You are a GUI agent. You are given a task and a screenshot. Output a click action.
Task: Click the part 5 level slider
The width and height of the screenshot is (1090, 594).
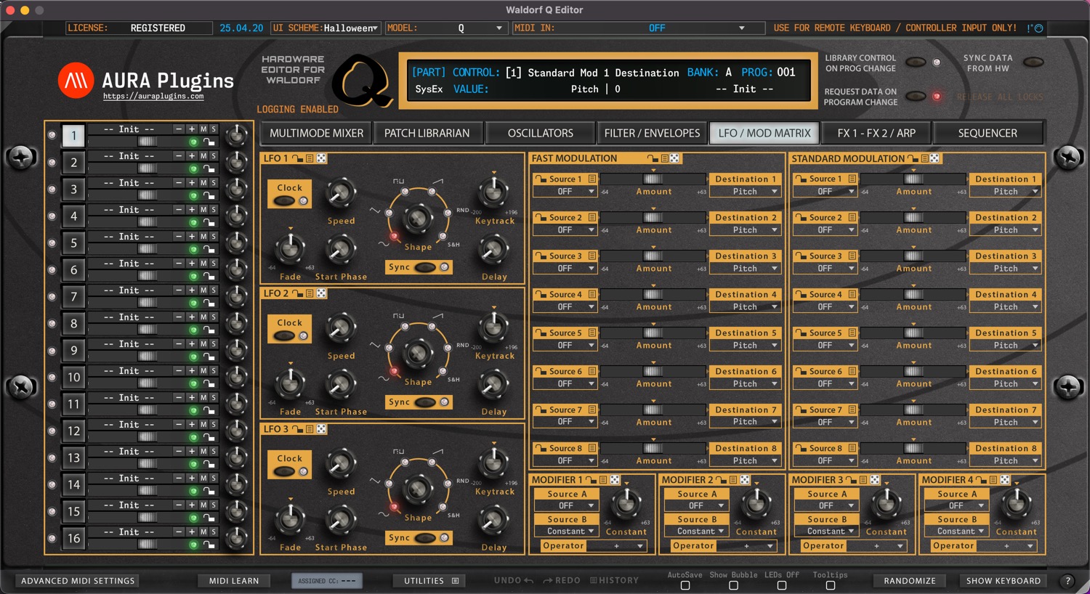148,249
